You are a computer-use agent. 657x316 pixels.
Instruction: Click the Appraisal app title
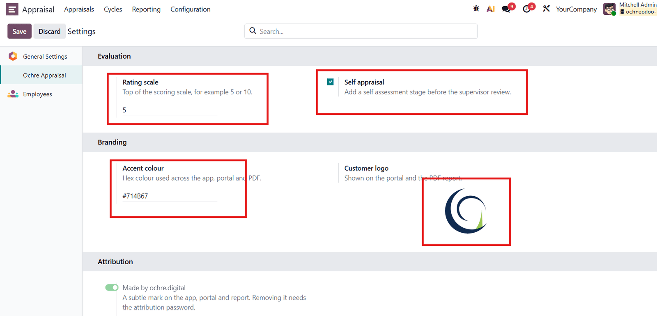[38, 9]
